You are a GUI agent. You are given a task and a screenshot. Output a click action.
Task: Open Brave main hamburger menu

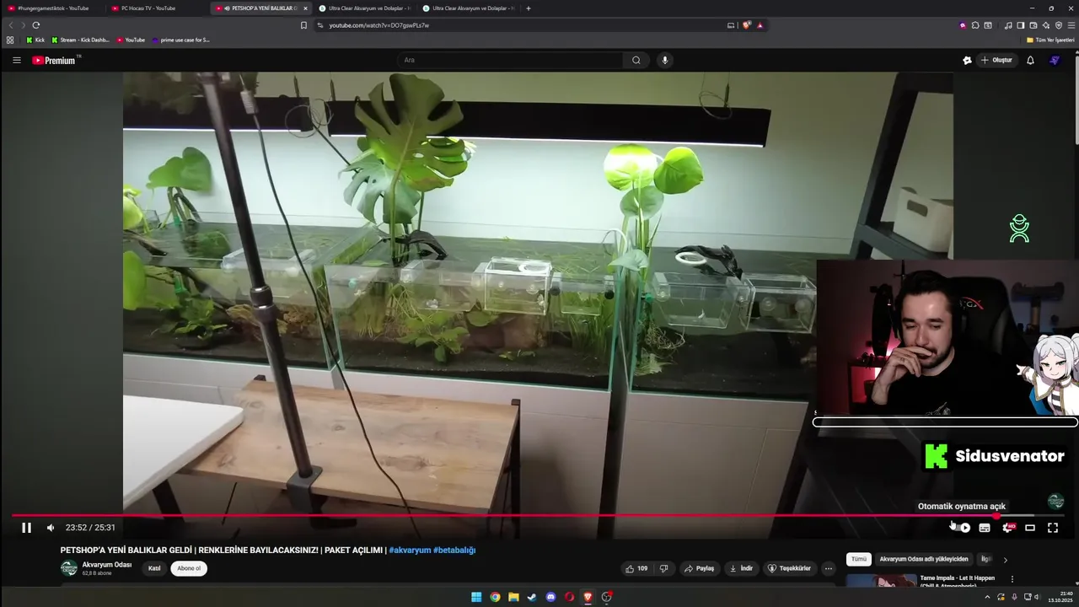click(1071, 25)
